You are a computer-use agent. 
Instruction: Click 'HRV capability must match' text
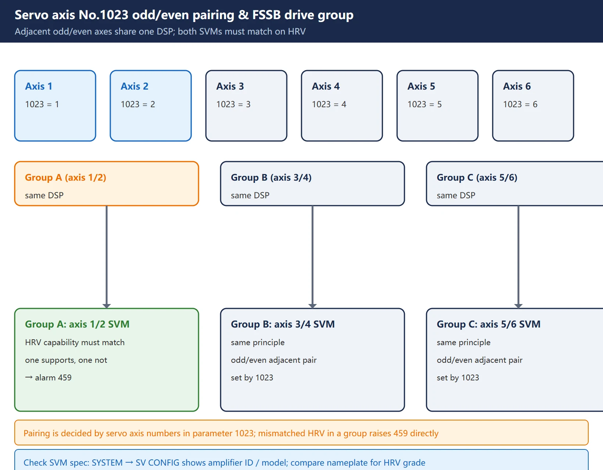pos(75,343)
